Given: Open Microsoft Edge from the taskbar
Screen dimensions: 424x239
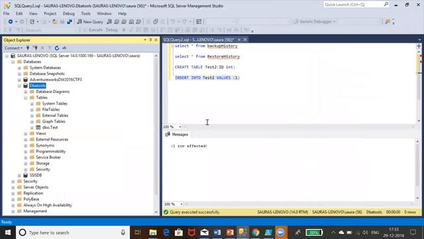Looking at the screenshot, I should (x=166, y=232).
